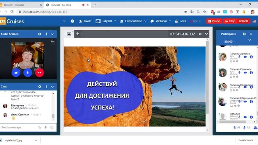Open Audio & Video panel options menu
Viewport: 258px width, 145px height.
[x=46, y=34]
